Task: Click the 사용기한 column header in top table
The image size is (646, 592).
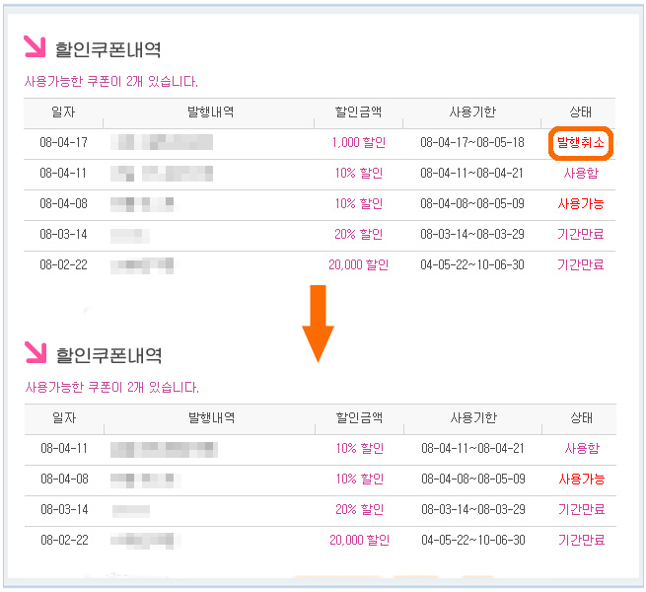Action: coord(472,111)
